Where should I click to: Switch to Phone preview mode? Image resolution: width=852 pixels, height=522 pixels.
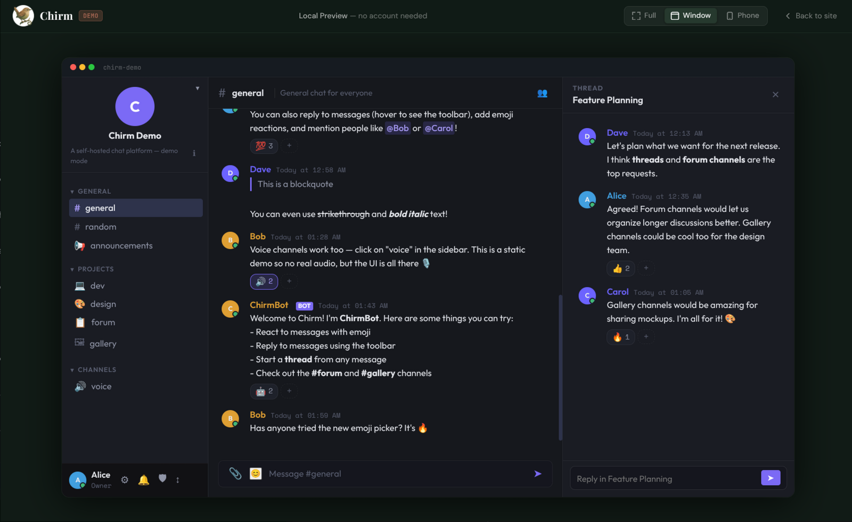click(x=743, y=16)
